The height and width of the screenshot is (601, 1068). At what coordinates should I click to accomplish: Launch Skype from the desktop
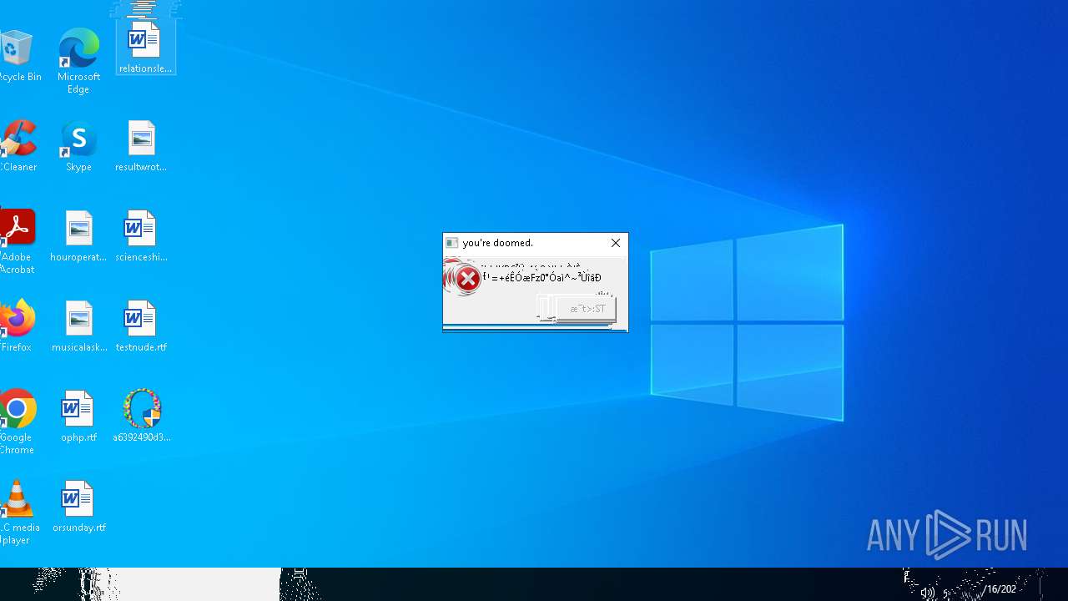point(78,146)
